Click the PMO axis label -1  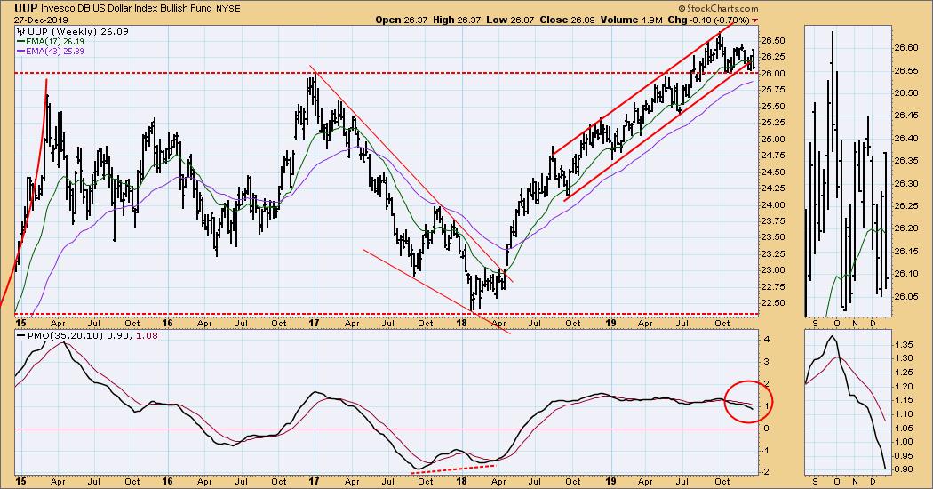tap(766, 450)
